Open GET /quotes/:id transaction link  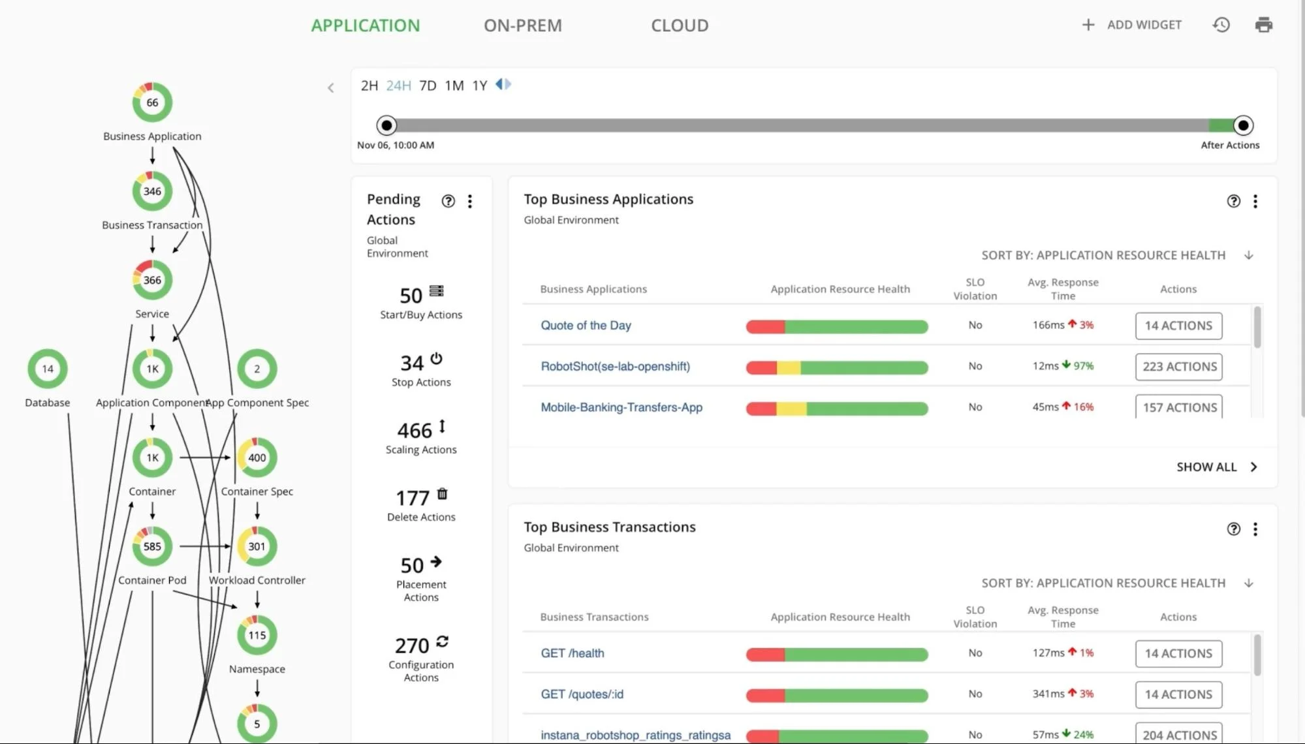(582, 694)
